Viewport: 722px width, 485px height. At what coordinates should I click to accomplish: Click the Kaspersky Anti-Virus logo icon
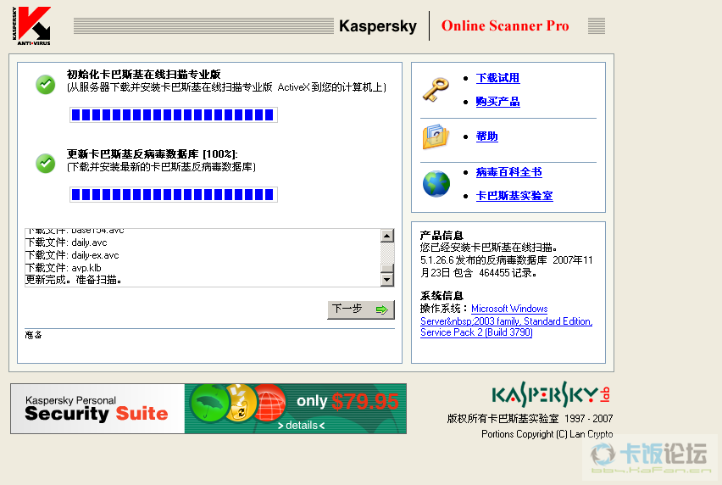click(x=31, y=25)
